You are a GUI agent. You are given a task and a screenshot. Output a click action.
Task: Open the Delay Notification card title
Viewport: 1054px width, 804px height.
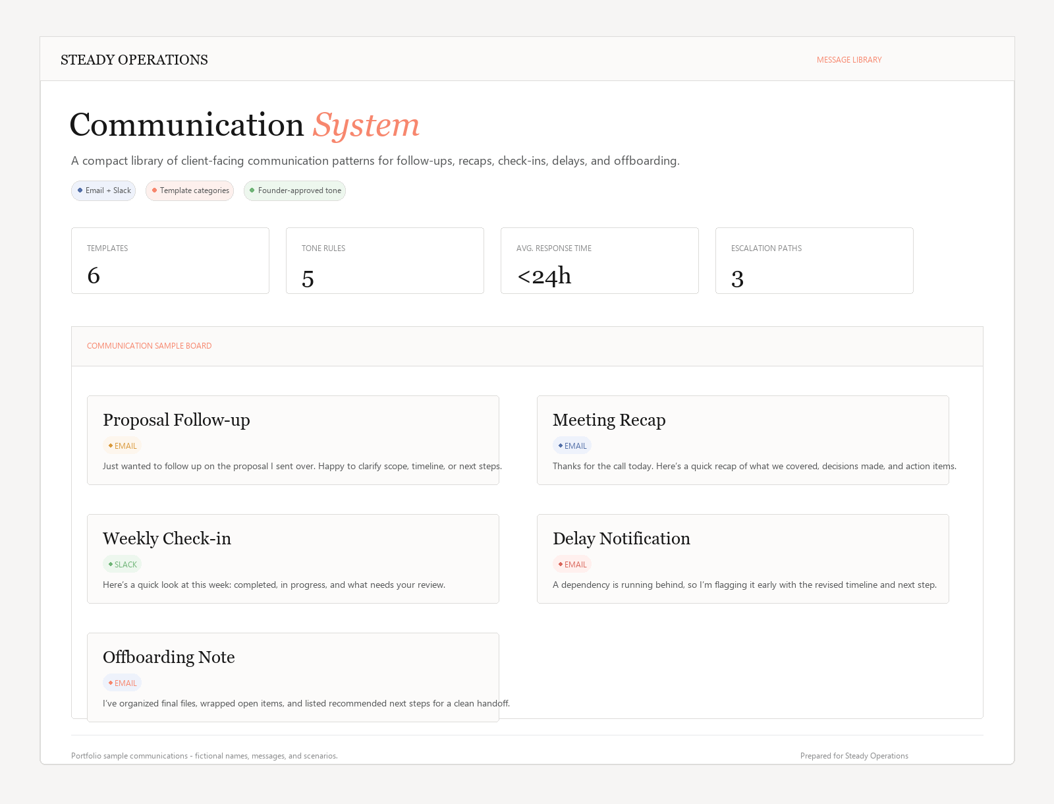622,538
